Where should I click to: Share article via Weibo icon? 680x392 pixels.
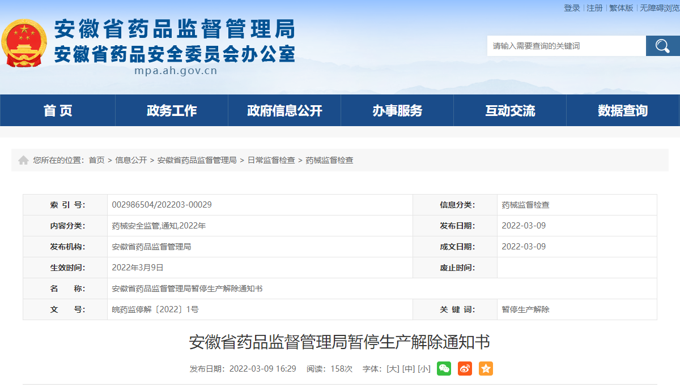tap(465, 369)
